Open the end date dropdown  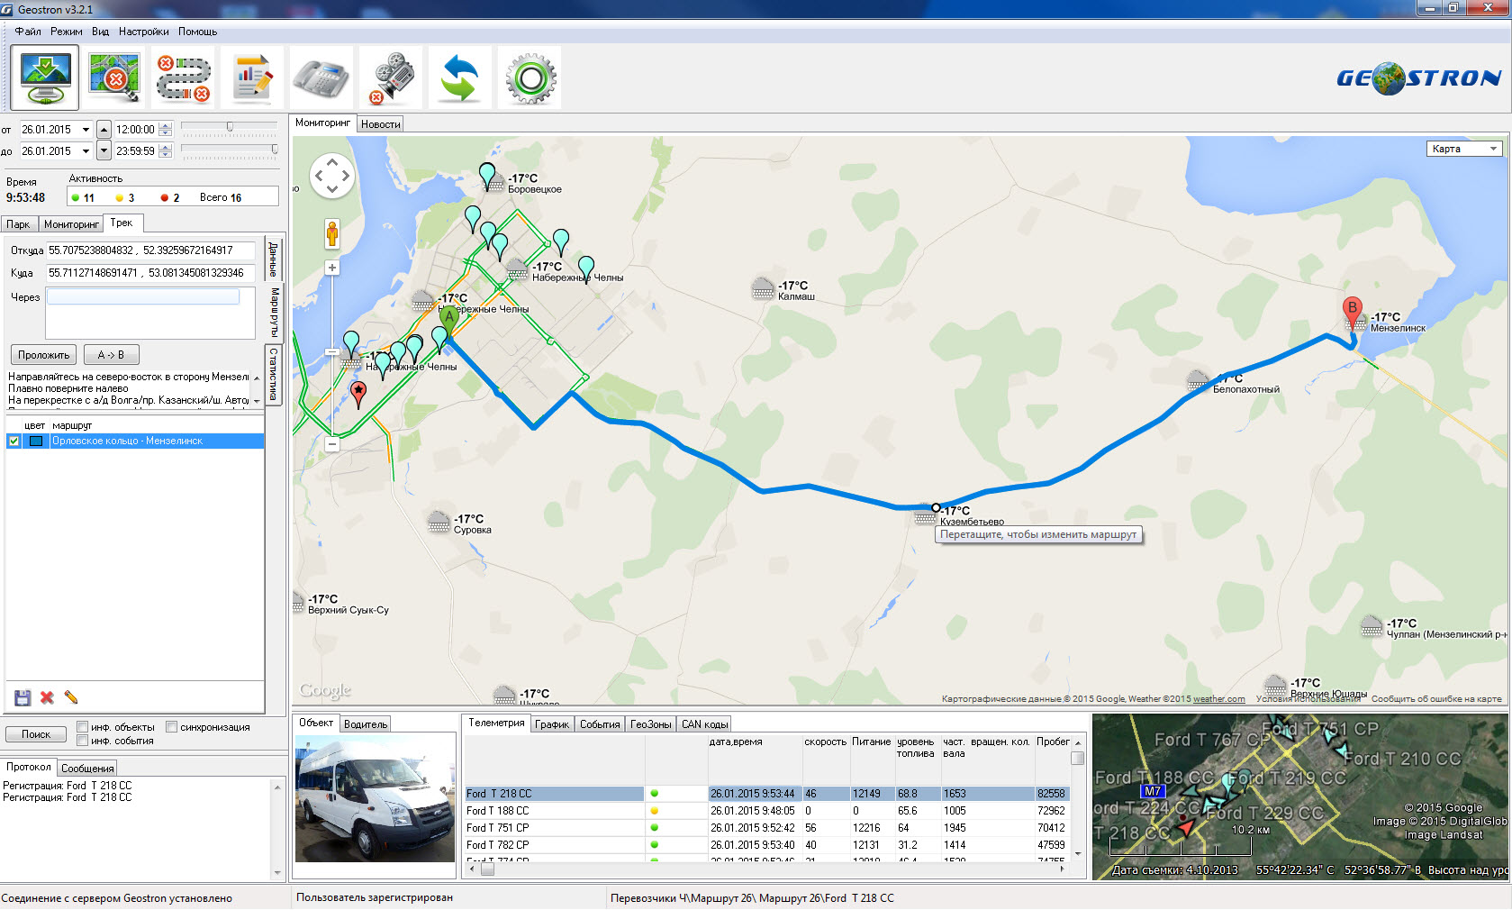[x=86, y=151]
